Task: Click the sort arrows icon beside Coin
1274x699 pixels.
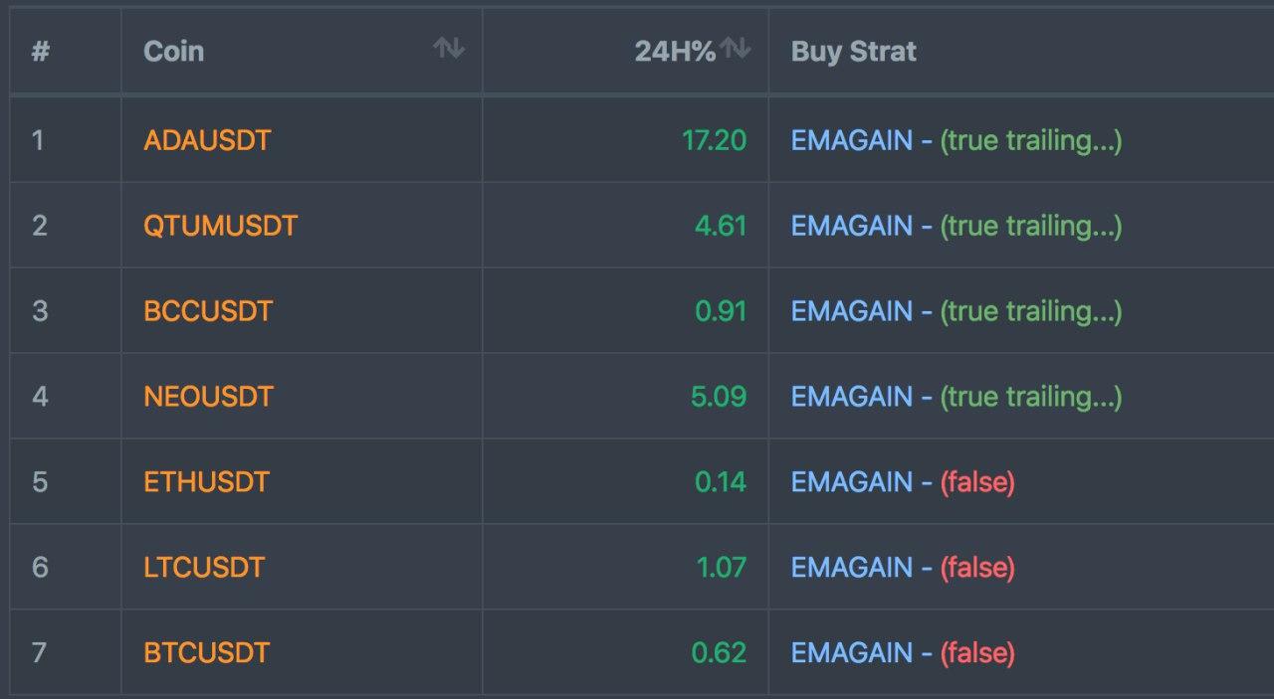Action: (449, 48)
